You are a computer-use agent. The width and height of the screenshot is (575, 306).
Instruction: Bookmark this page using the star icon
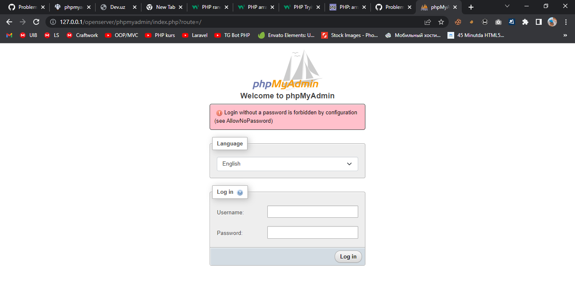pos(441,22)
